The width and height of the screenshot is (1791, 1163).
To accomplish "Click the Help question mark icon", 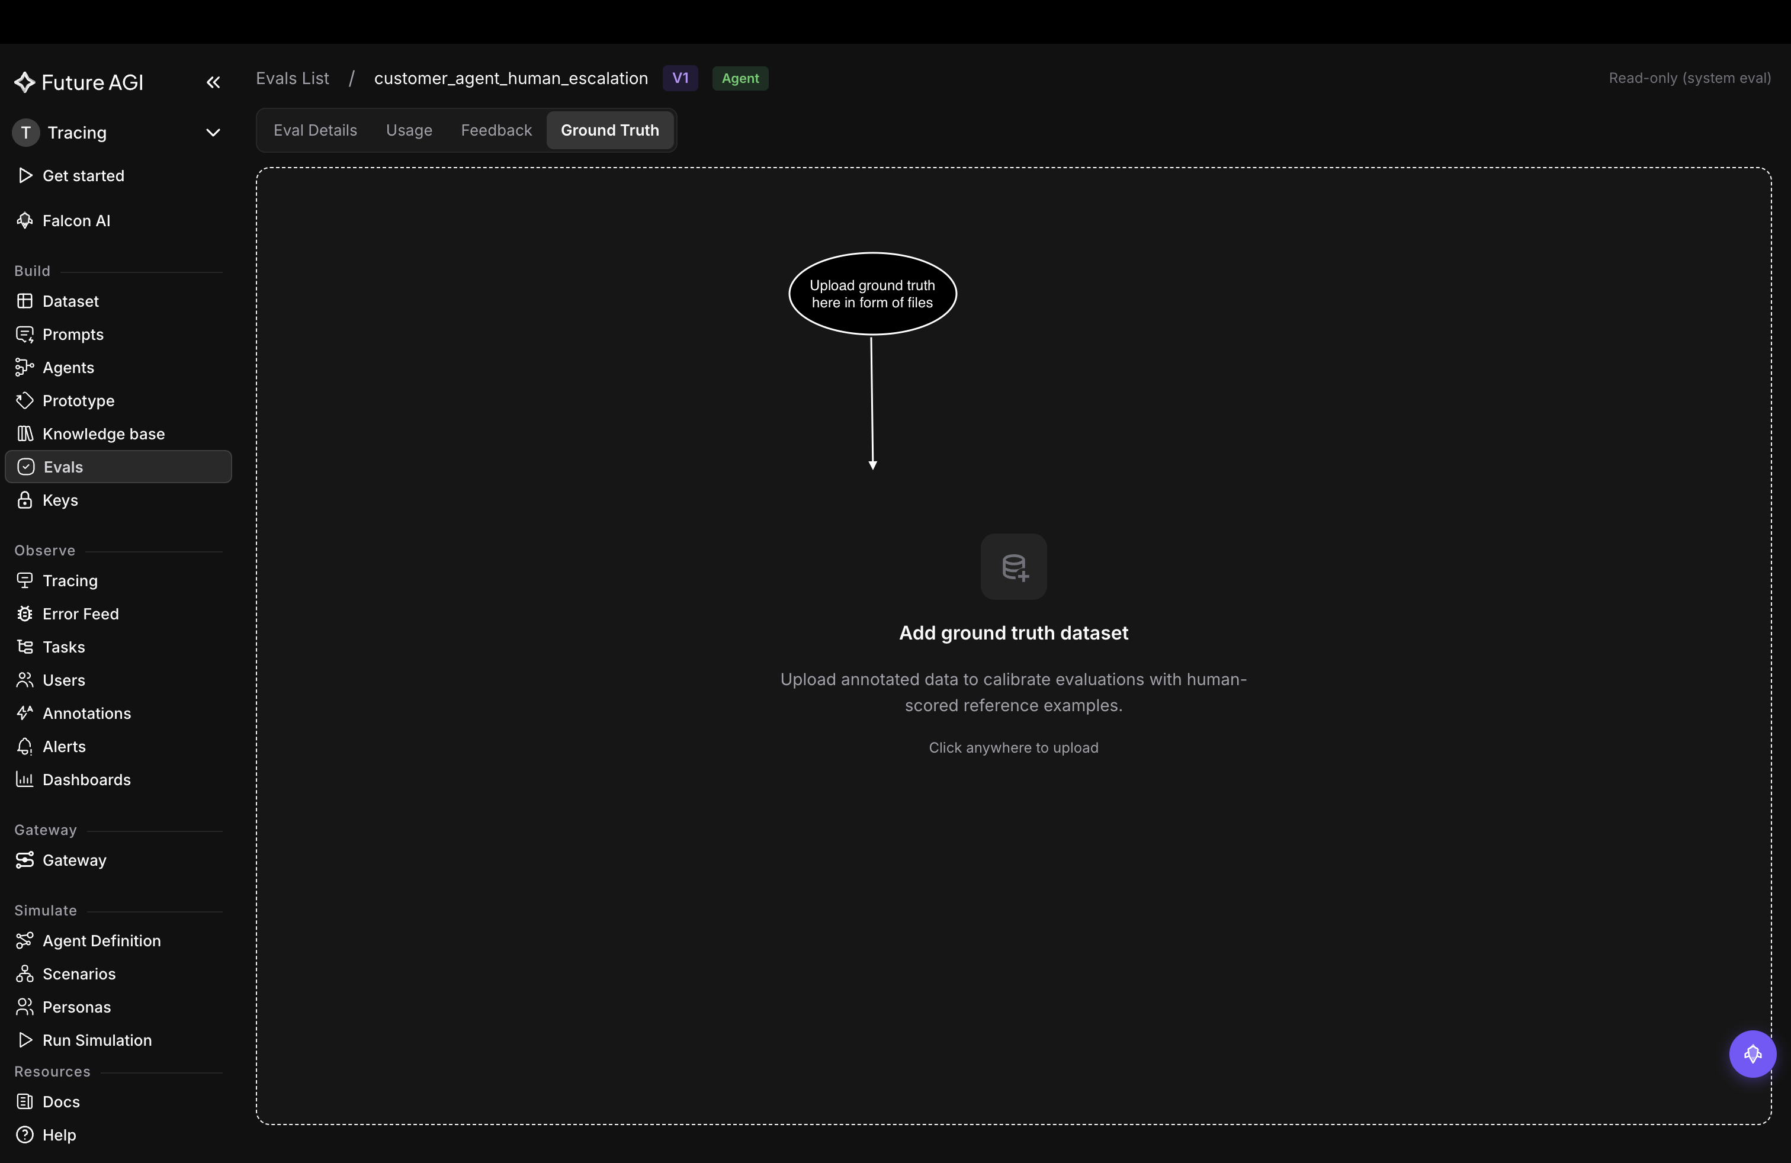I will (x=25, y=1135).
